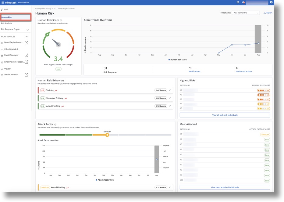
Task: Click the Attack Factor Medium slider handle
Action: [x=107, y=135]
